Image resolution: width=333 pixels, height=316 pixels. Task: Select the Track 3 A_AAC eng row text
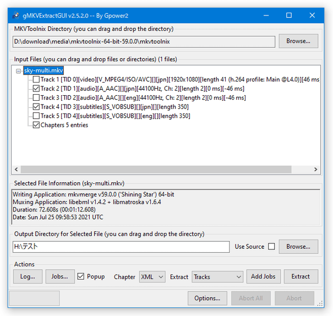143,98
